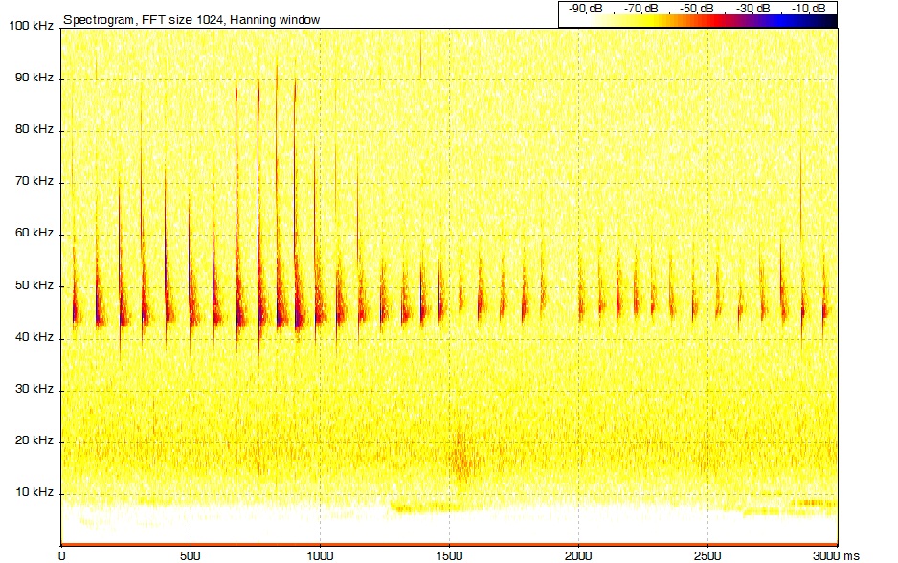Screen dimensions: 898x563
Task: Click the 60 kHz frequency axis label
Action: coord(34,233)
